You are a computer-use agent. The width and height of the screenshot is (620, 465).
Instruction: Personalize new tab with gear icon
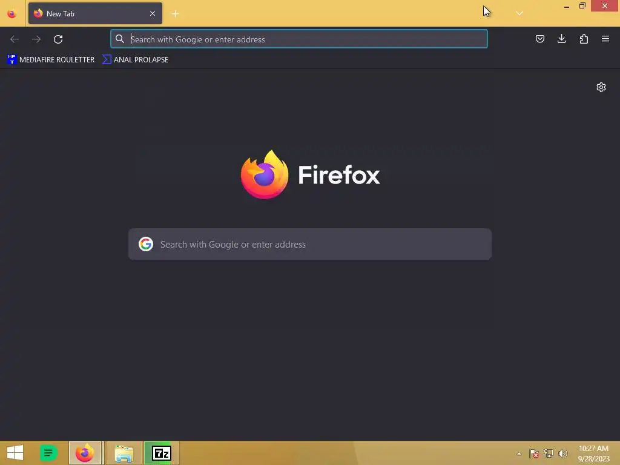pyautogui.click(x=601, y=87)
